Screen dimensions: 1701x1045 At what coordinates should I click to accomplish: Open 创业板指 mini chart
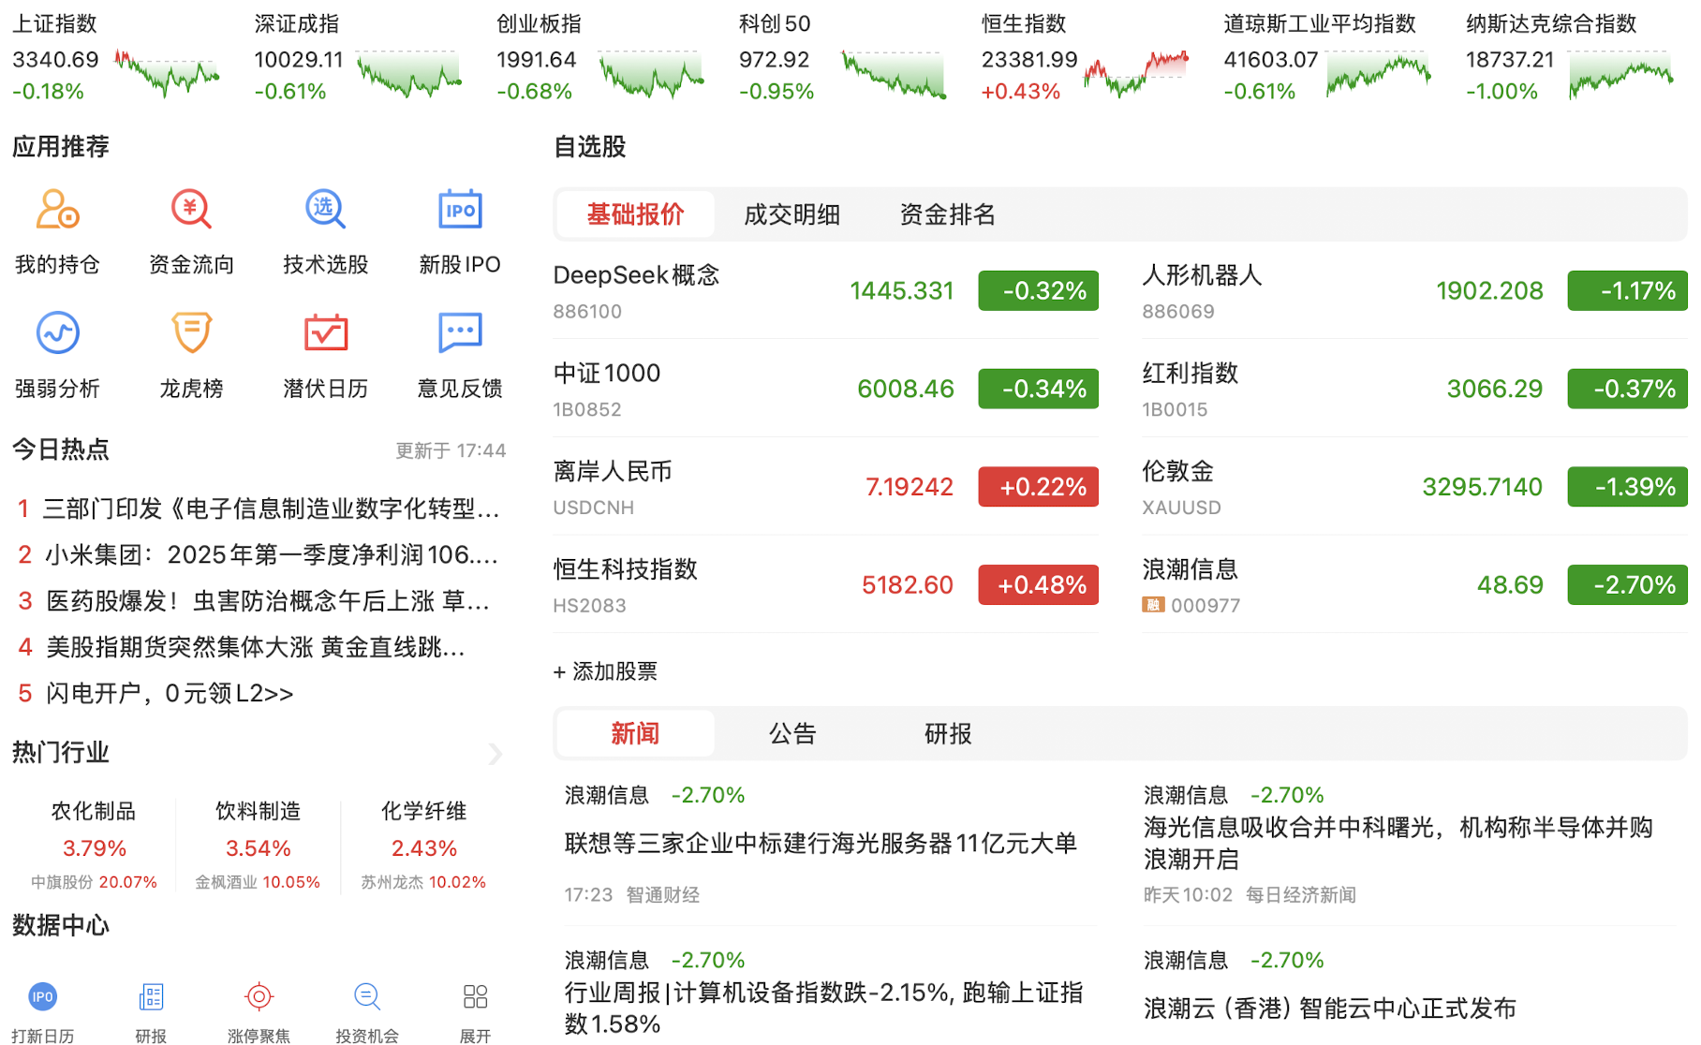point(651,73)
